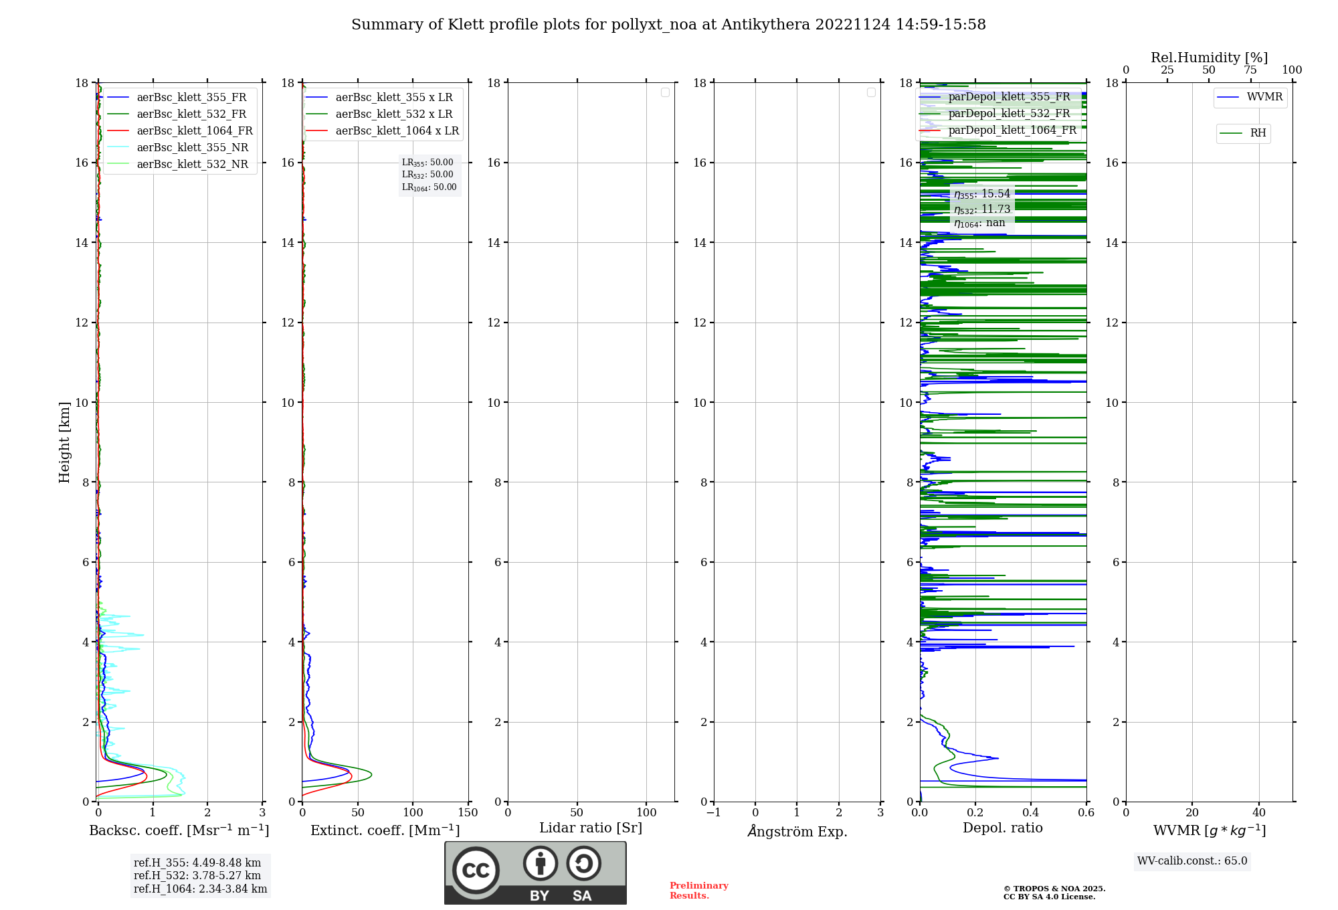This screenshot has width=1338, height=910.
Task: Select legend entry aerBsc_klett_355_FR
Action: pos(179,97)
